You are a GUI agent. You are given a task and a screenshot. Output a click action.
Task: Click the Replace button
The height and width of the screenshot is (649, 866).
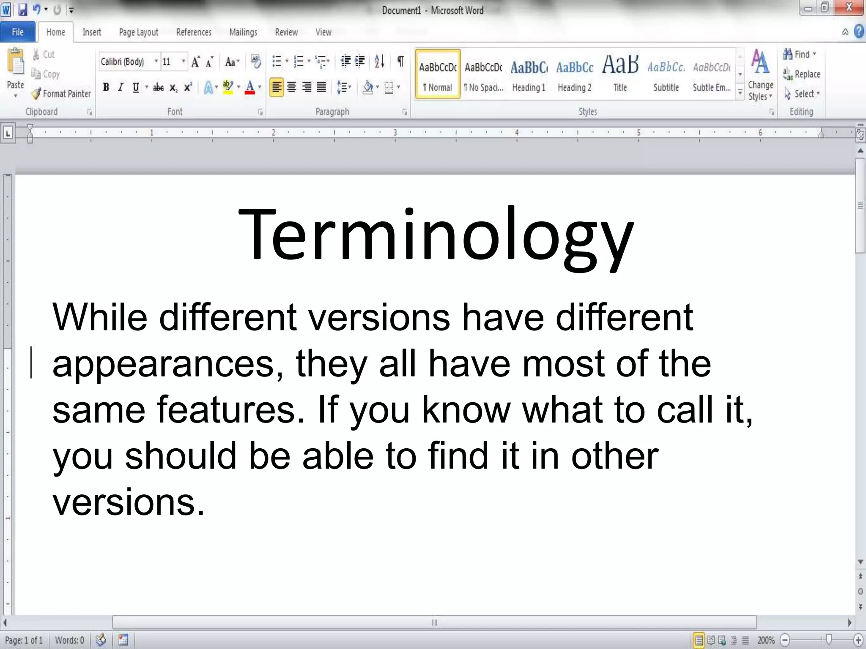tap(802, 74)
